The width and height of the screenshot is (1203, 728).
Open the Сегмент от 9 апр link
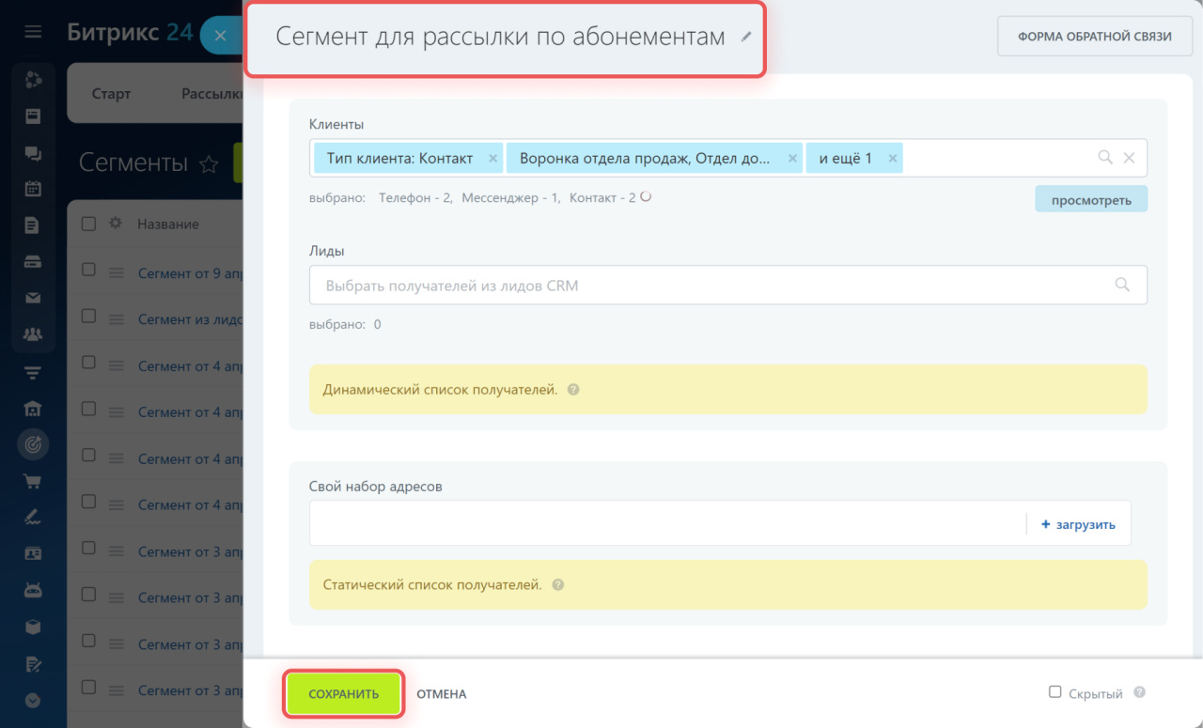click(190, 273)
